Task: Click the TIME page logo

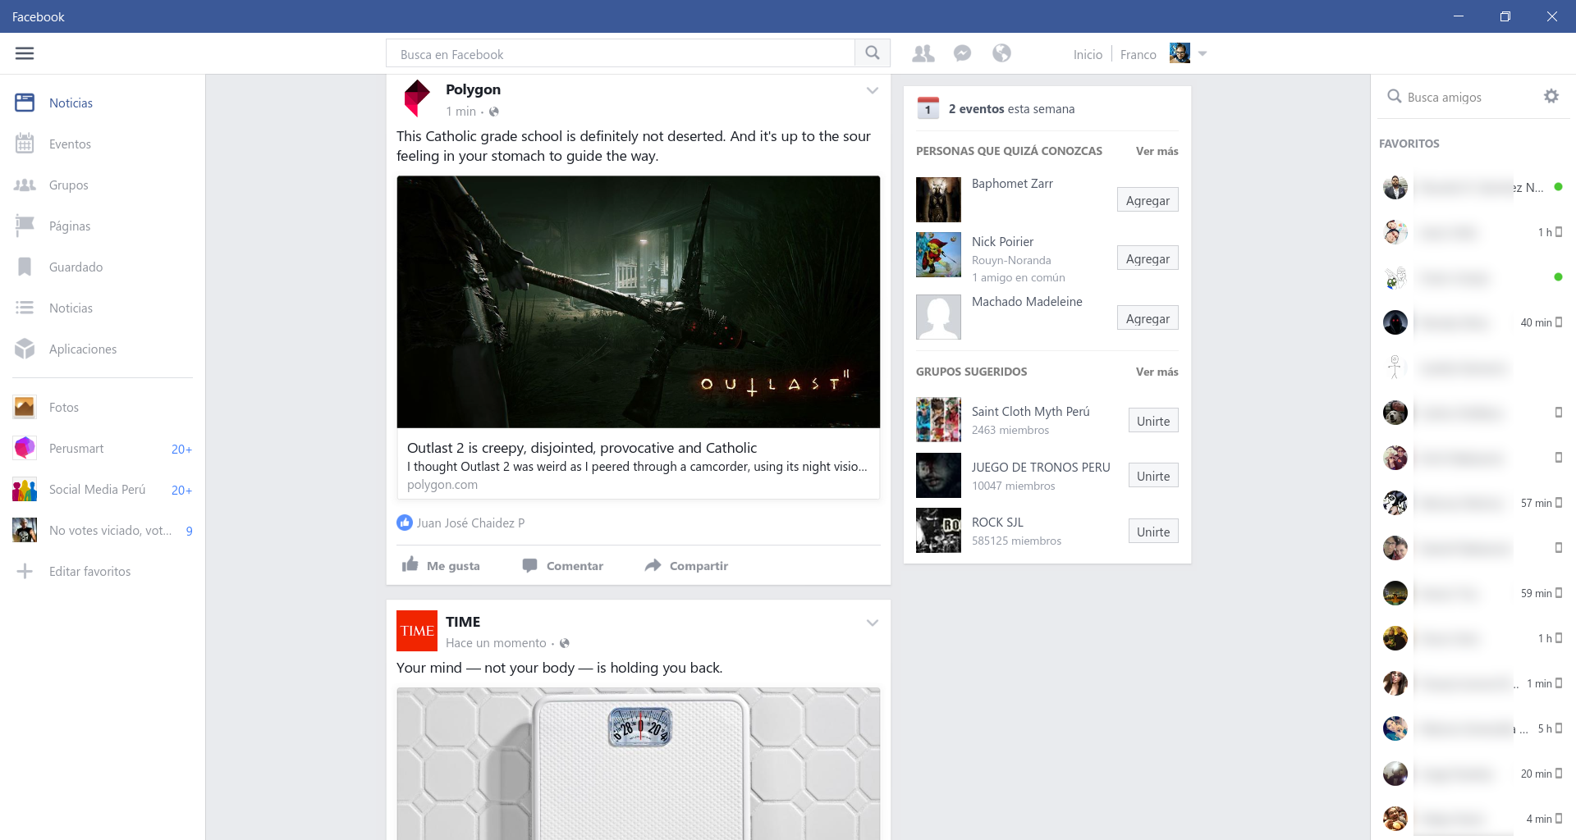Action: click(417, 631)
